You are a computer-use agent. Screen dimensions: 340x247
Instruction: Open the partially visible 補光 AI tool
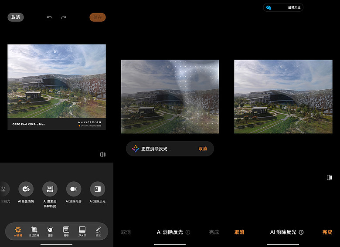[3, 189]
